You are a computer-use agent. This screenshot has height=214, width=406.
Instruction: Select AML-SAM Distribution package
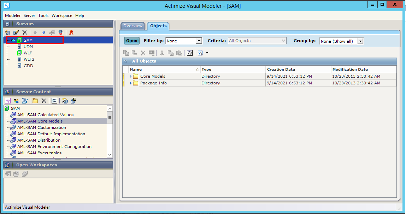39,140
